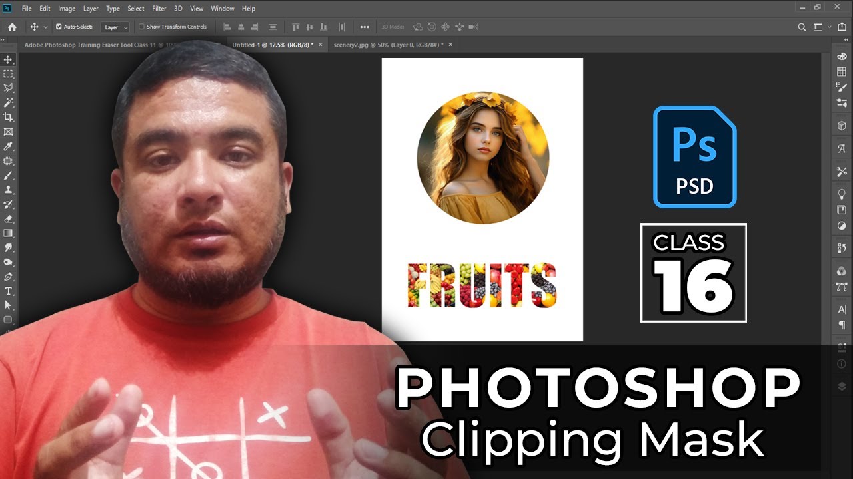The height and width of the screenshot is (479, 853).
Task: Select the Rectangular Marquee tool
Action: (9, 74)
